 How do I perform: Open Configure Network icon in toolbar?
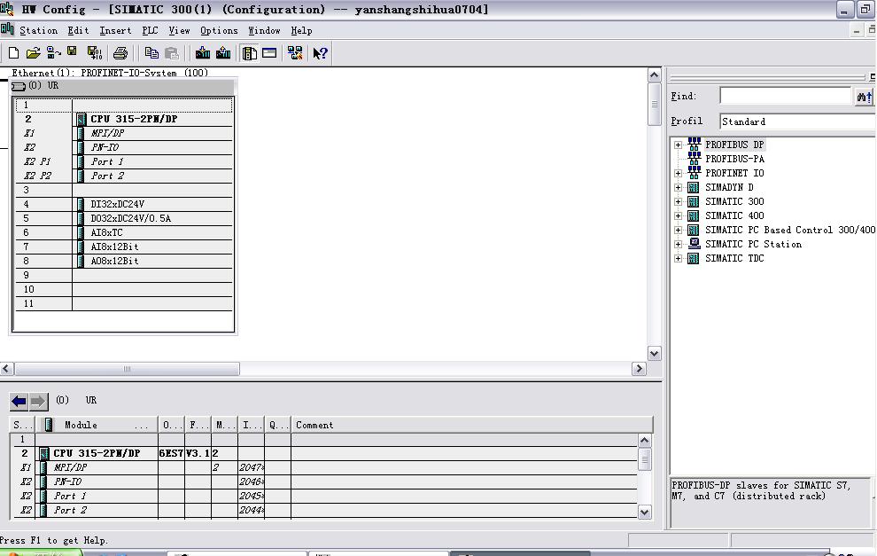295,53
